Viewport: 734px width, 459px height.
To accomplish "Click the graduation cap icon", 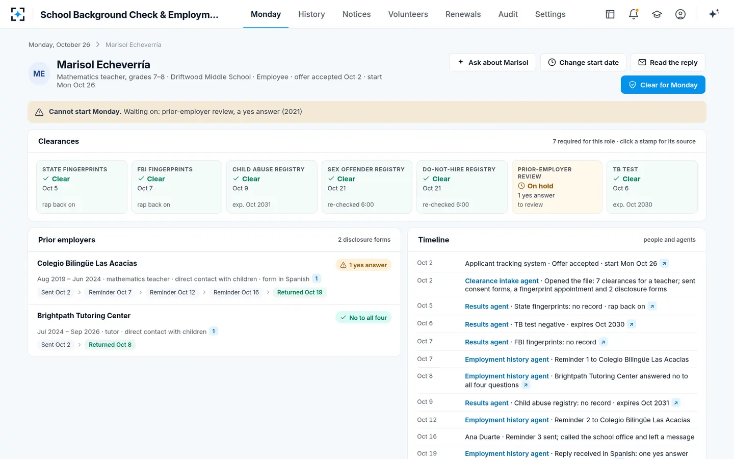I will pyautogui.click(x=657, y=14).
